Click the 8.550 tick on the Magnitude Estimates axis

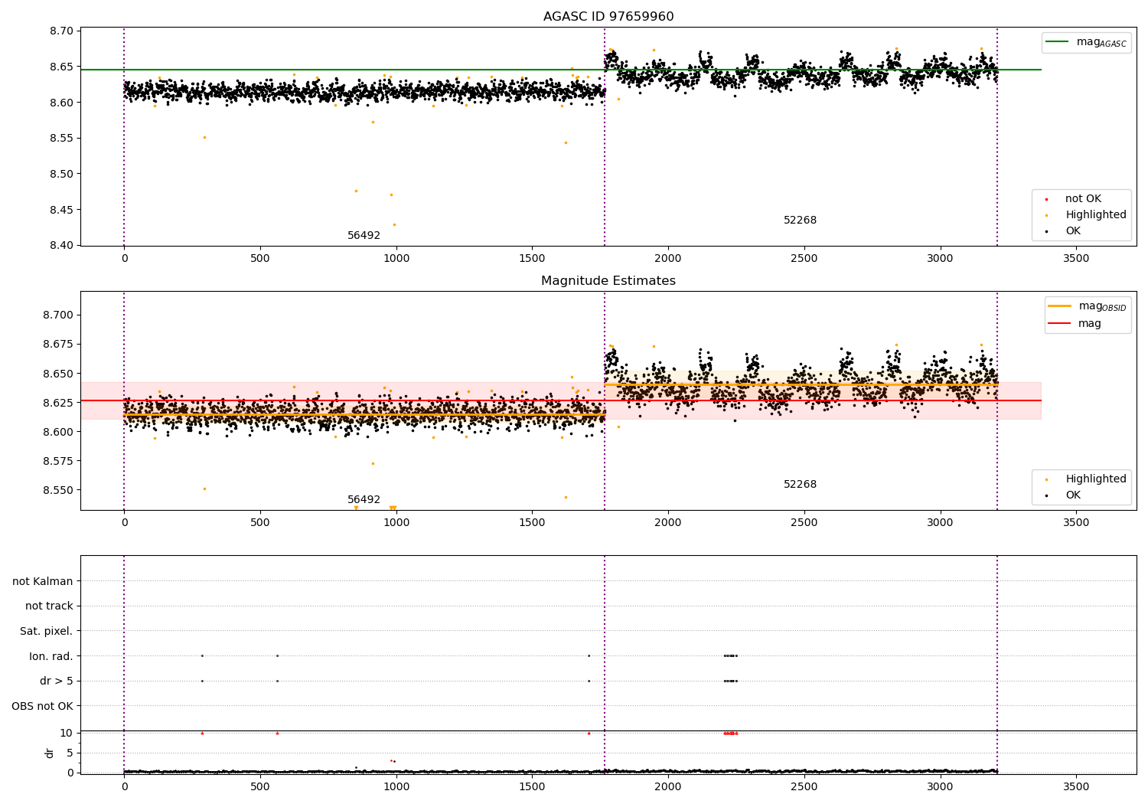pos(60,490)
